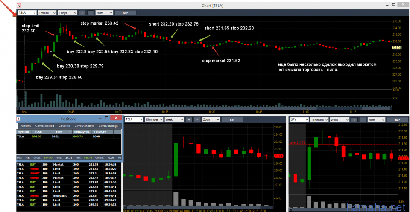Click minus on the TSLA 15 minutes chart
The image size is (410, 212).
click(198, 119)
